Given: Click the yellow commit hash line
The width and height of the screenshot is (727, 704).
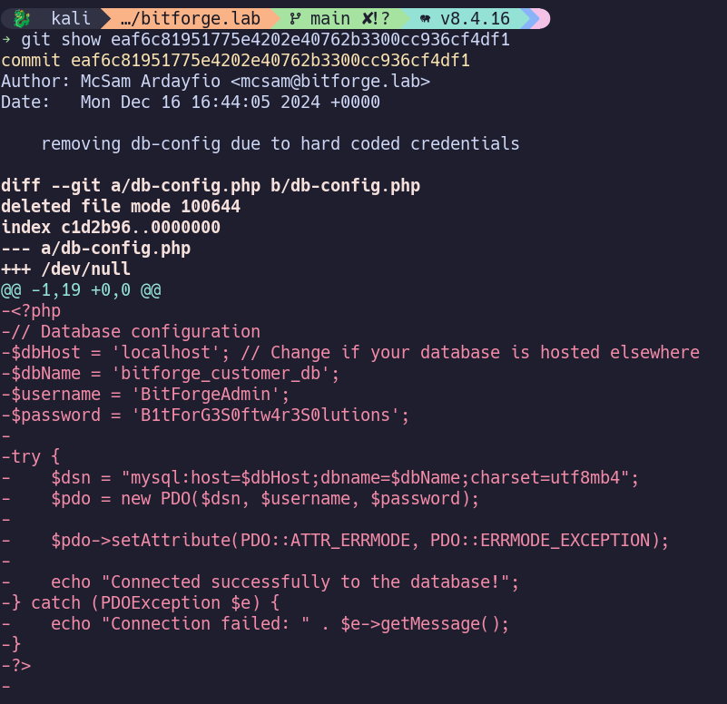Looking at the screenshot, I should point(236,60).
